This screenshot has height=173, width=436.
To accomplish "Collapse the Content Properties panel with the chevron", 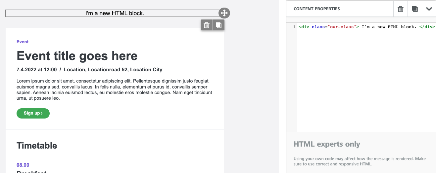I will pos(429,9).
